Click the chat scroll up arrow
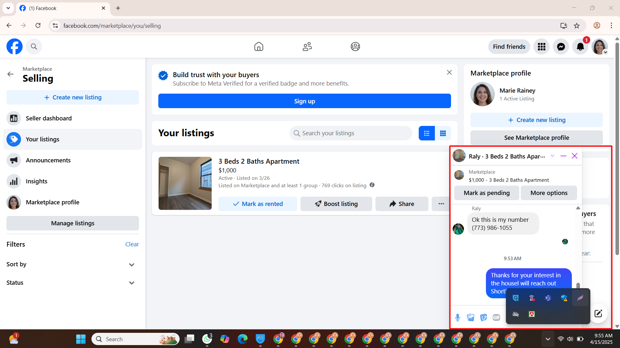 click(x=578, y=208)
